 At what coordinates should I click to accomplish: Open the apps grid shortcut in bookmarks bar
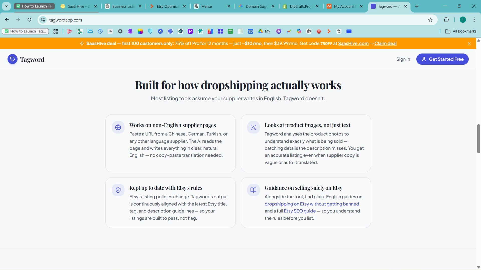56,31
